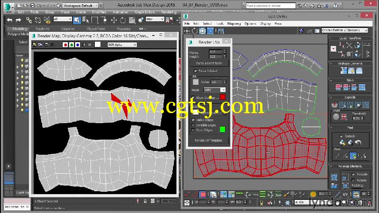Viewport: 379px width, 213px height.
Task: Open Fill Mode Solid dropdown
Action: (x=215, y=89)
